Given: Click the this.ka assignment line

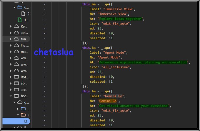Looking at the screenshot, I should [97, 48].
